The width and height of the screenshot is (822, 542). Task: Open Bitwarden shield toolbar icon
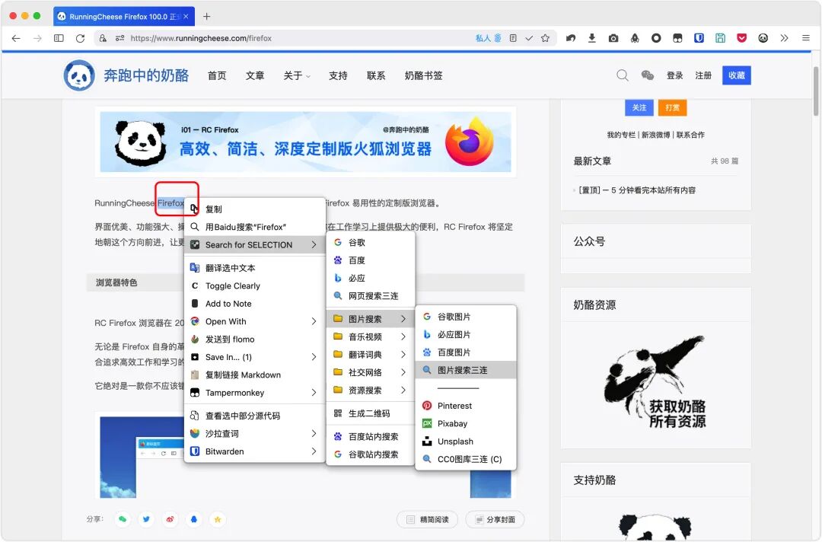click(x=699, y=38)
